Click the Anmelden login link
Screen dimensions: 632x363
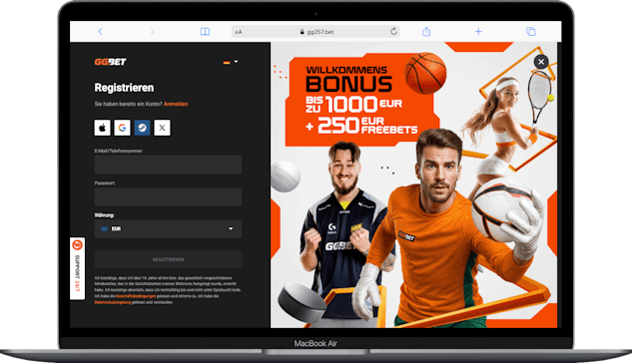176,104
